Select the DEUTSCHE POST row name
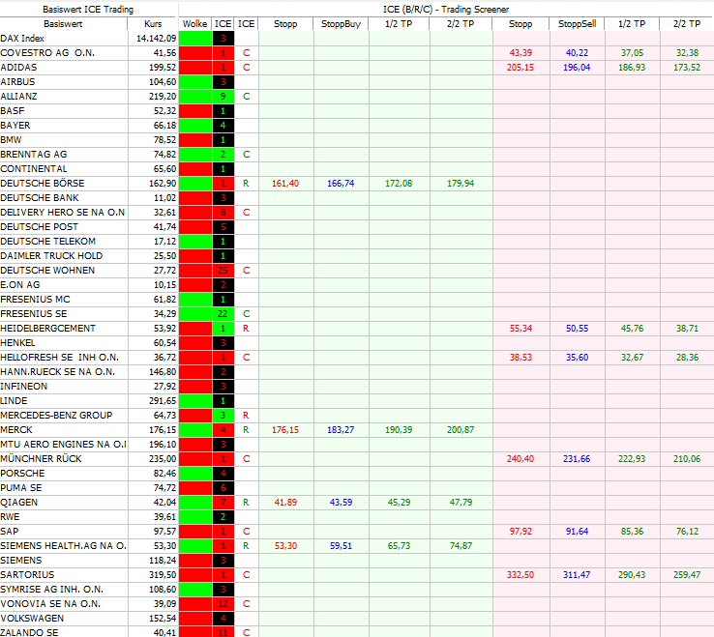 click(39, 227)
